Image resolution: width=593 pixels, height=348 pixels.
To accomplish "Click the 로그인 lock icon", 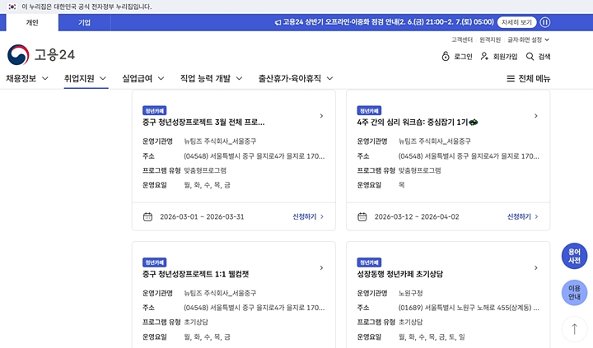I will (x=446, y=56).
